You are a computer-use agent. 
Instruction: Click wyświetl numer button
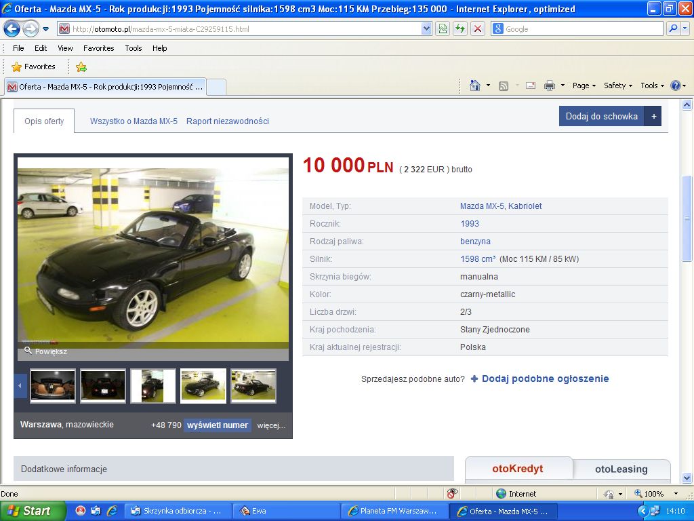click(x=218, y=425)
